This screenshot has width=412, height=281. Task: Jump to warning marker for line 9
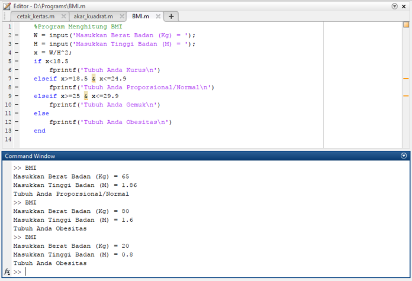pos(406,96)
